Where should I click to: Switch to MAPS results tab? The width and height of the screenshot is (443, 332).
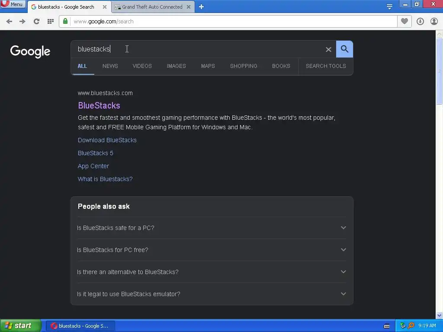coord(208,66)
